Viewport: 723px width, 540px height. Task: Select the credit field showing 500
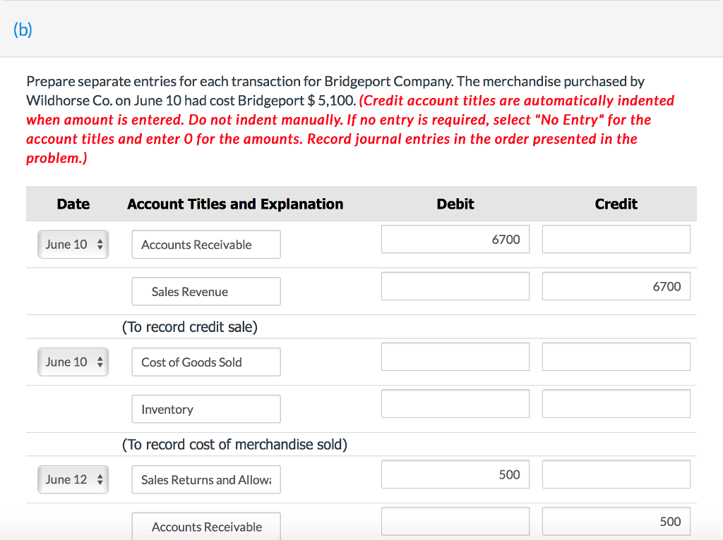(616, 522)
